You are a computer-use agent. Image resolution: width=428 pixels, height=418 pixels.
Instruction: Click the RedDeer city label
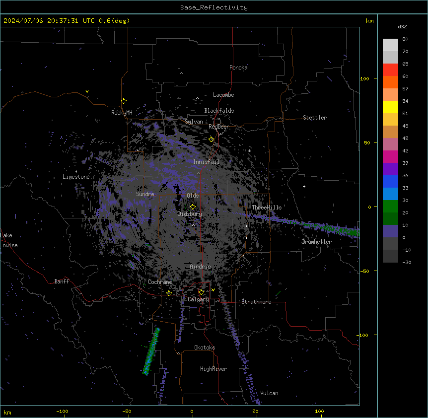pyautogui.click(x=219, y=127)
